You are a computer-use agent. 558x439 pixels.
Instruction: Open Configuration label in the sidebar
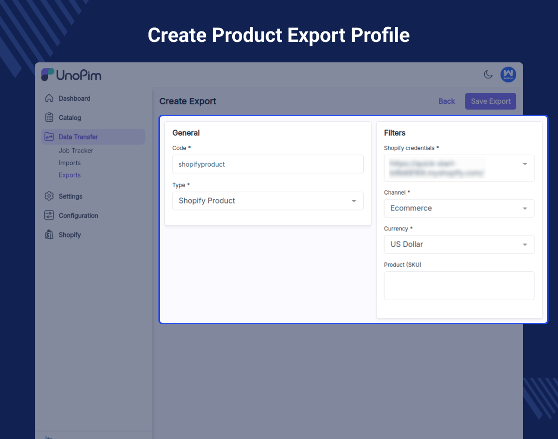pyautogui.click(x=78, y=216)
